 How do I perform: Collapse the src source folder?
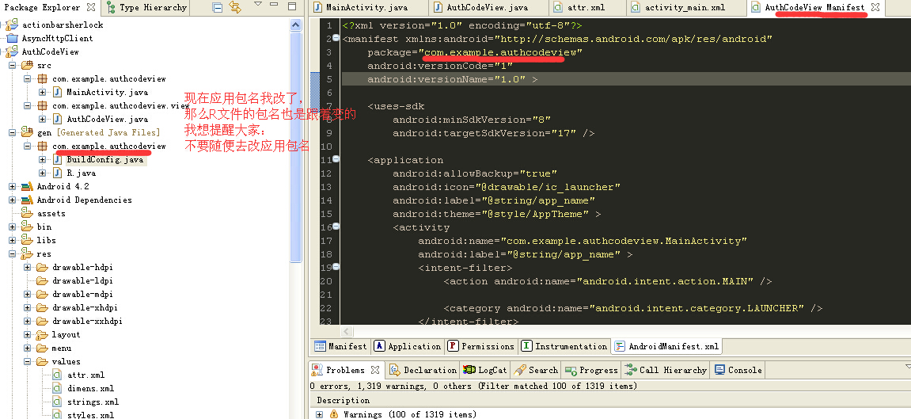coord(12,66)
